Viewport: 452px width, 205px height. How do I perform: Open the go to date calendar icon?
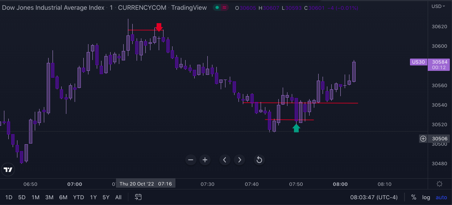138,197
